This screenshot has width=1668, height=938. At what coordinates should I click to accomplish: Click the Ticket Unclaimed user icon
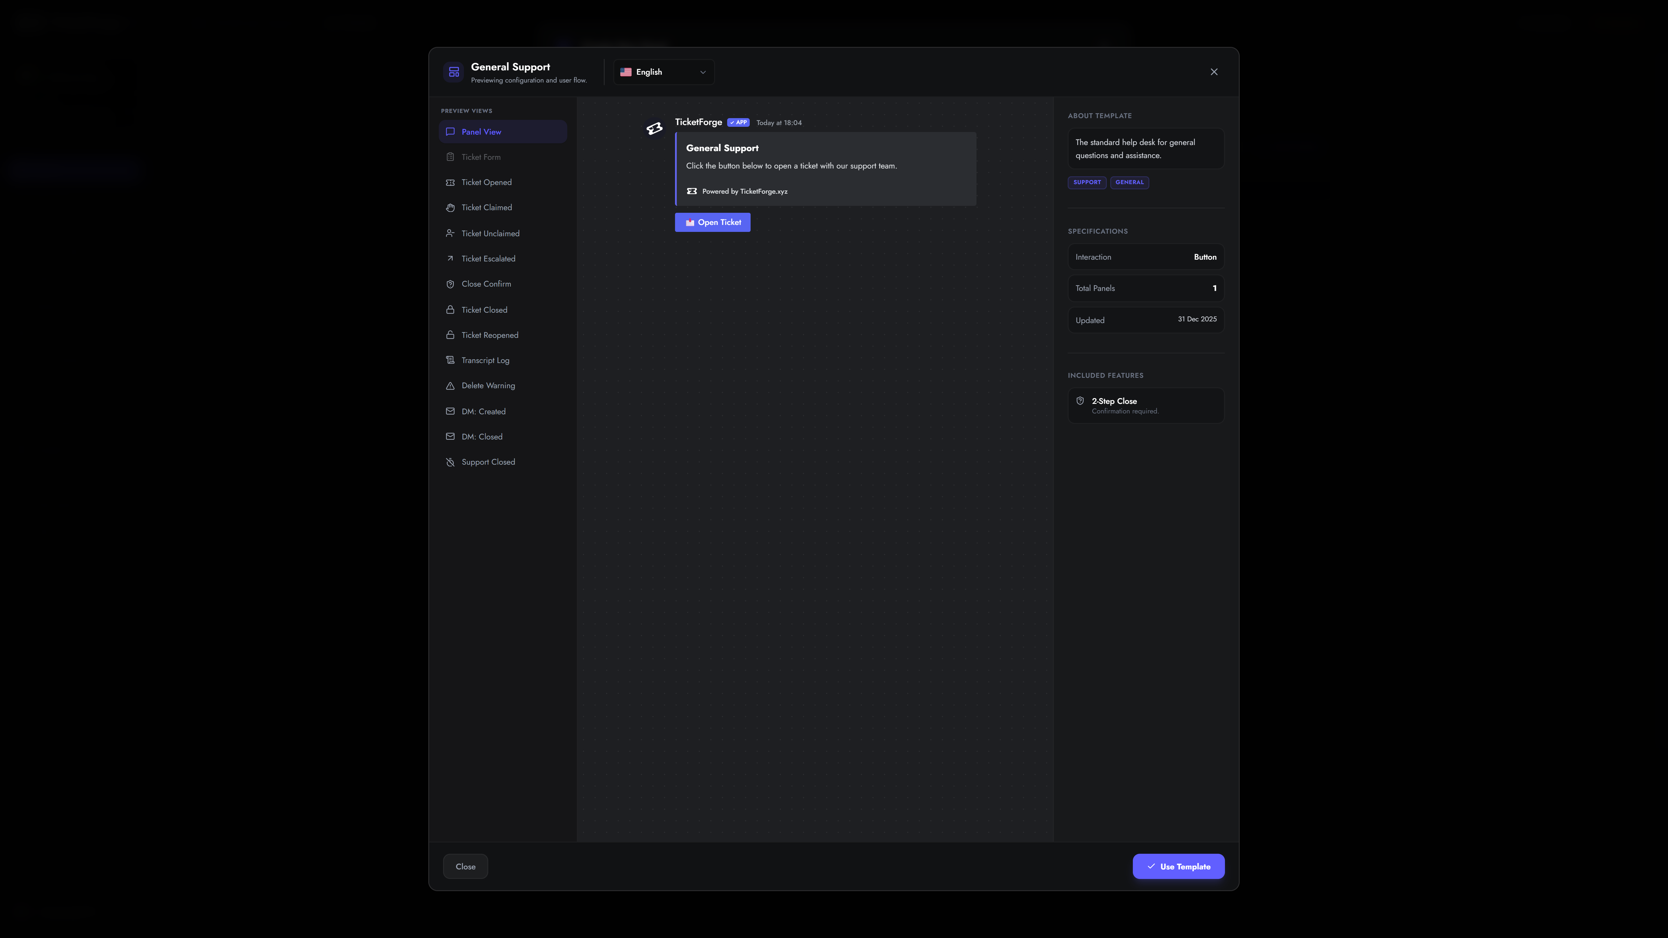point(450,233)
